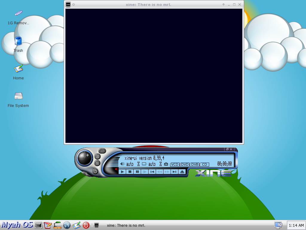Toggle sticky dot on xine video window

74,4
